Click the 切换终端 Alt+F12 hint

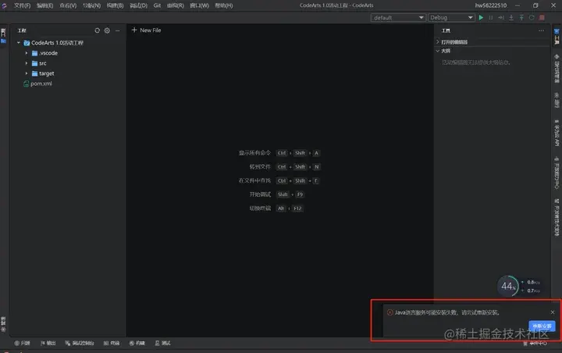tap(276, 209)
